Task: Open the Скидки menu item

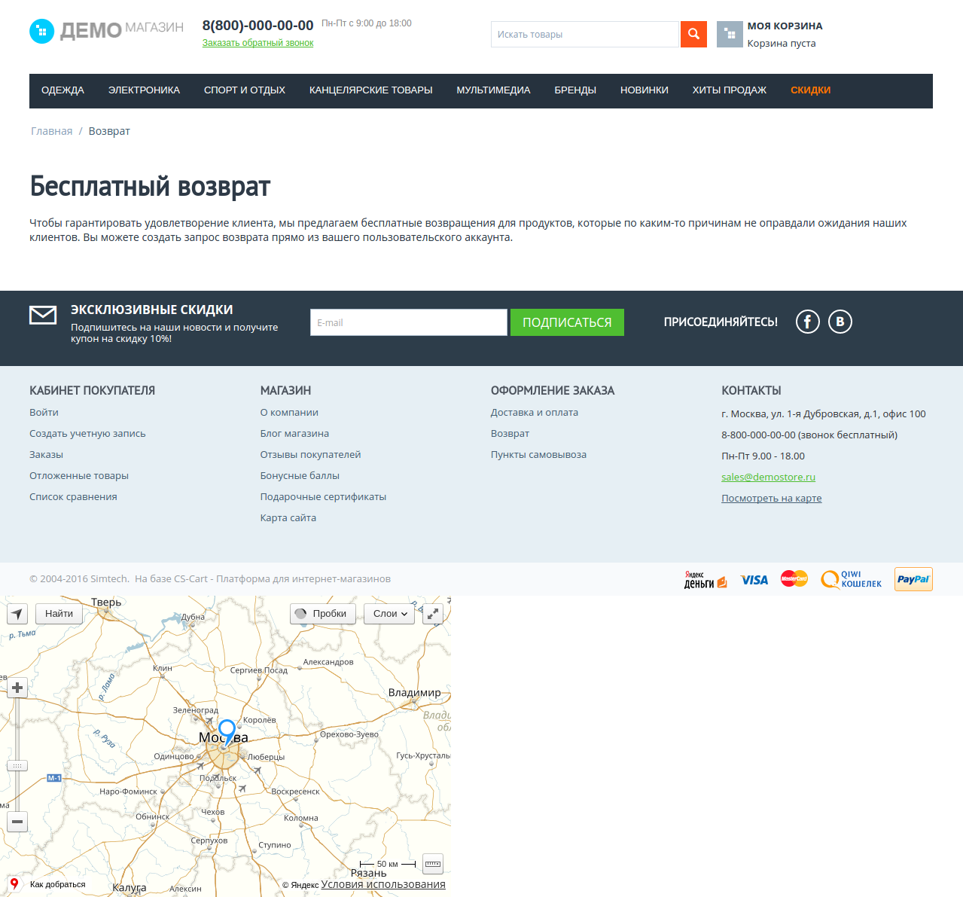Action: pyautogui.click(x=810, y=90)
